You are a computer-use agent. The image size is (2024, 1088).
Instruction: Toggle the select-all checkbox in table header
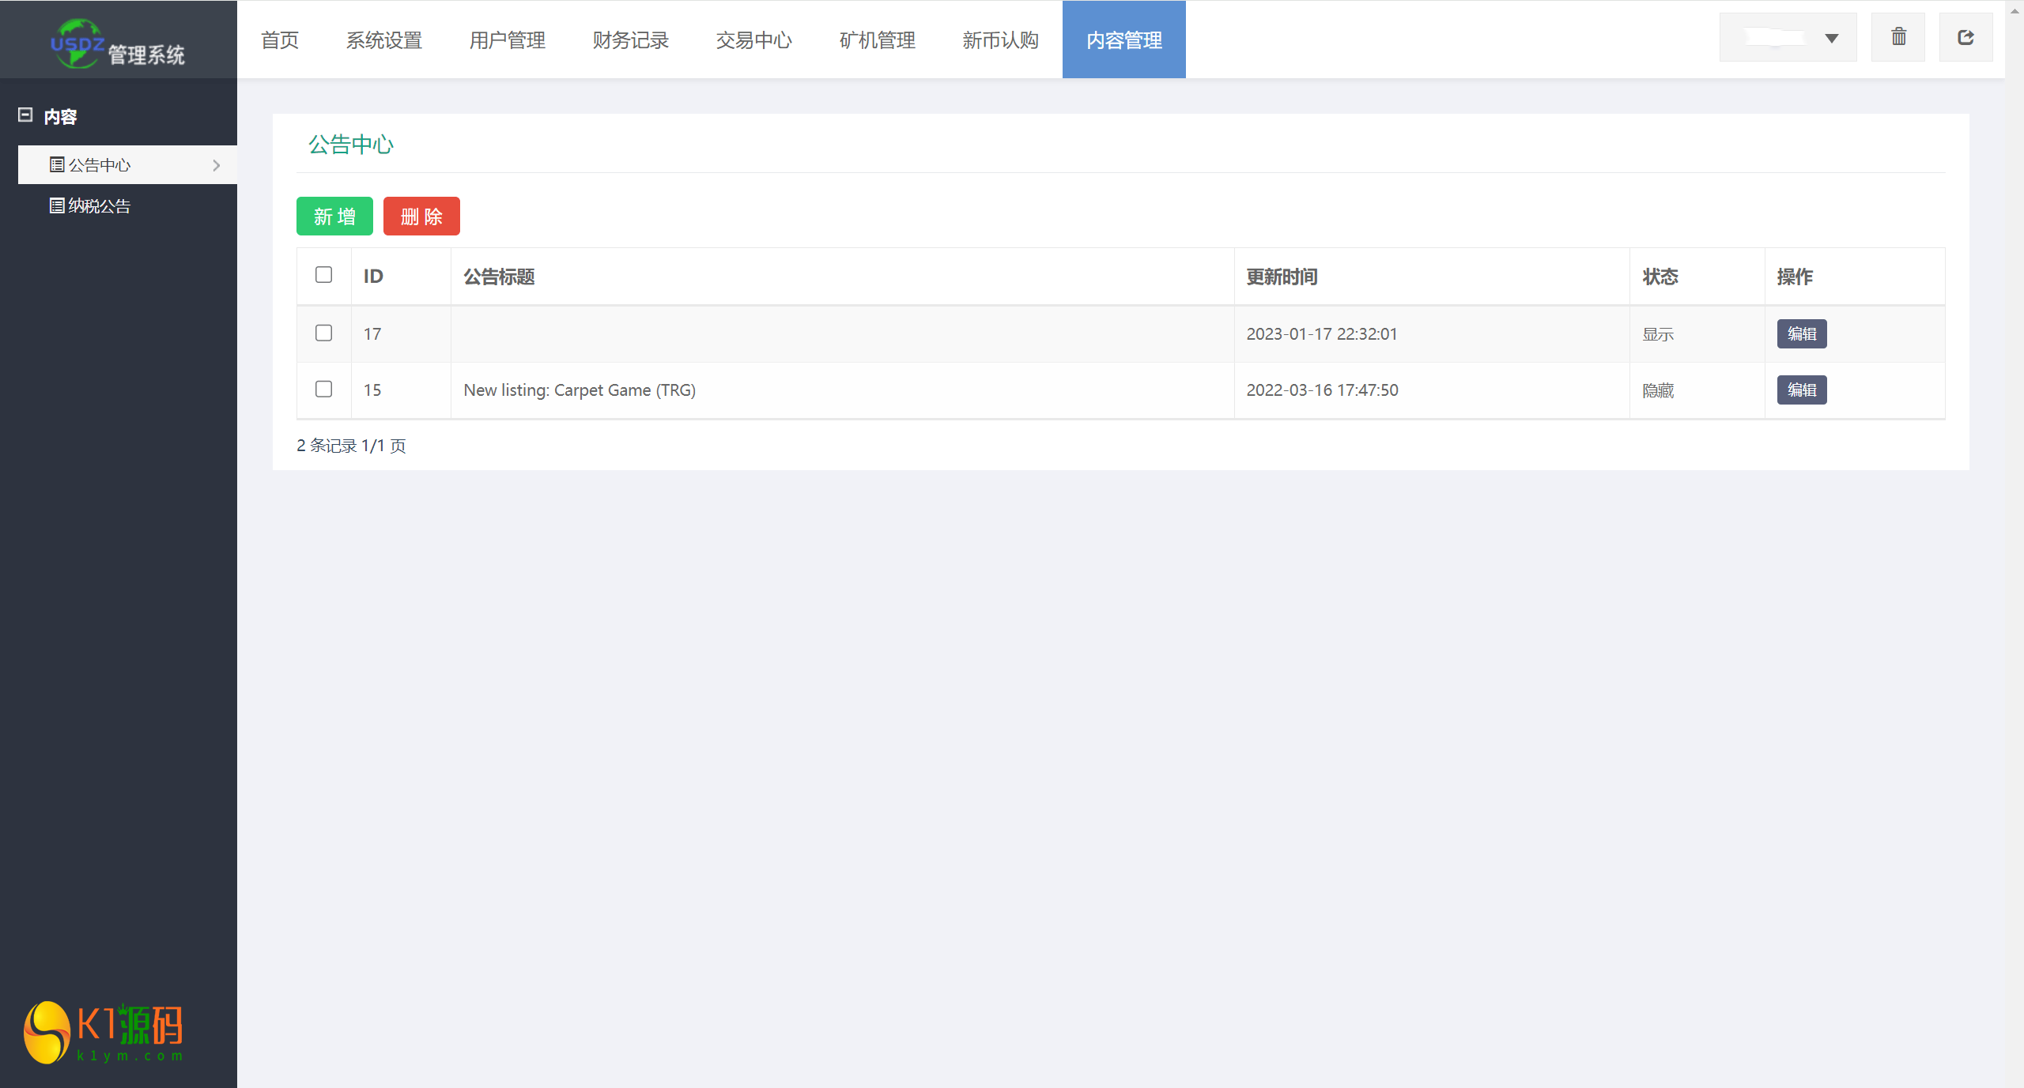[x=323, y=275]
